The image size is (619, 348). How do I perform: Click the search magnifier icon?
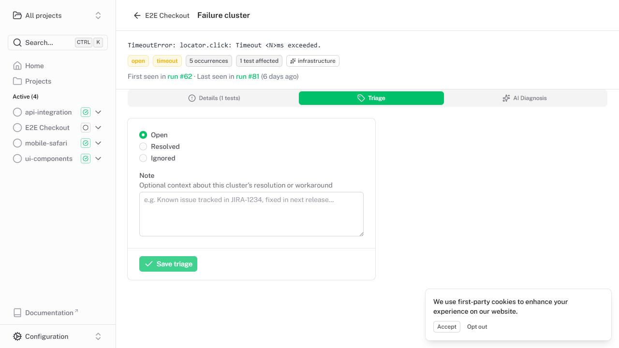click(x=17, y=43)
